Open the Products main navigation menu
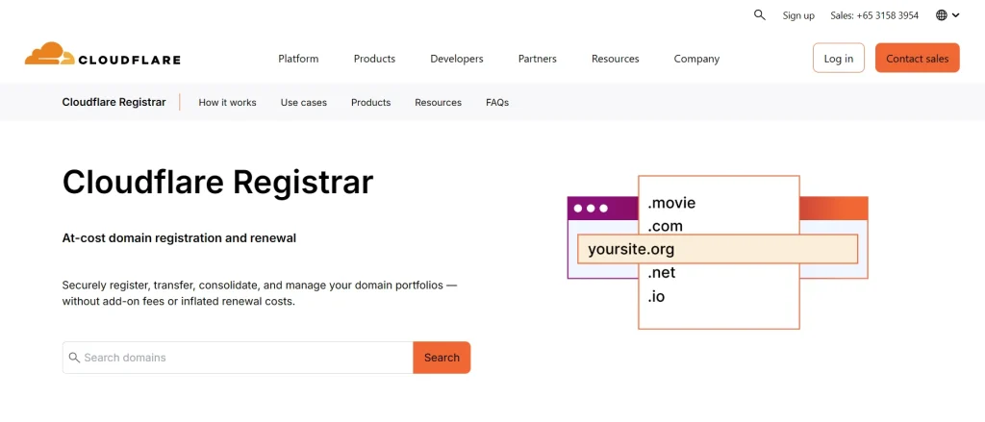This screenshot has width=985, height=422. click(374, 59)
